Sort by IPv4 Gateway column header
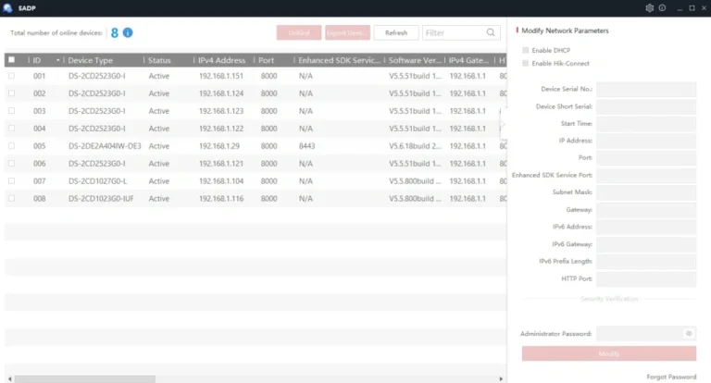 click(469, 60)
